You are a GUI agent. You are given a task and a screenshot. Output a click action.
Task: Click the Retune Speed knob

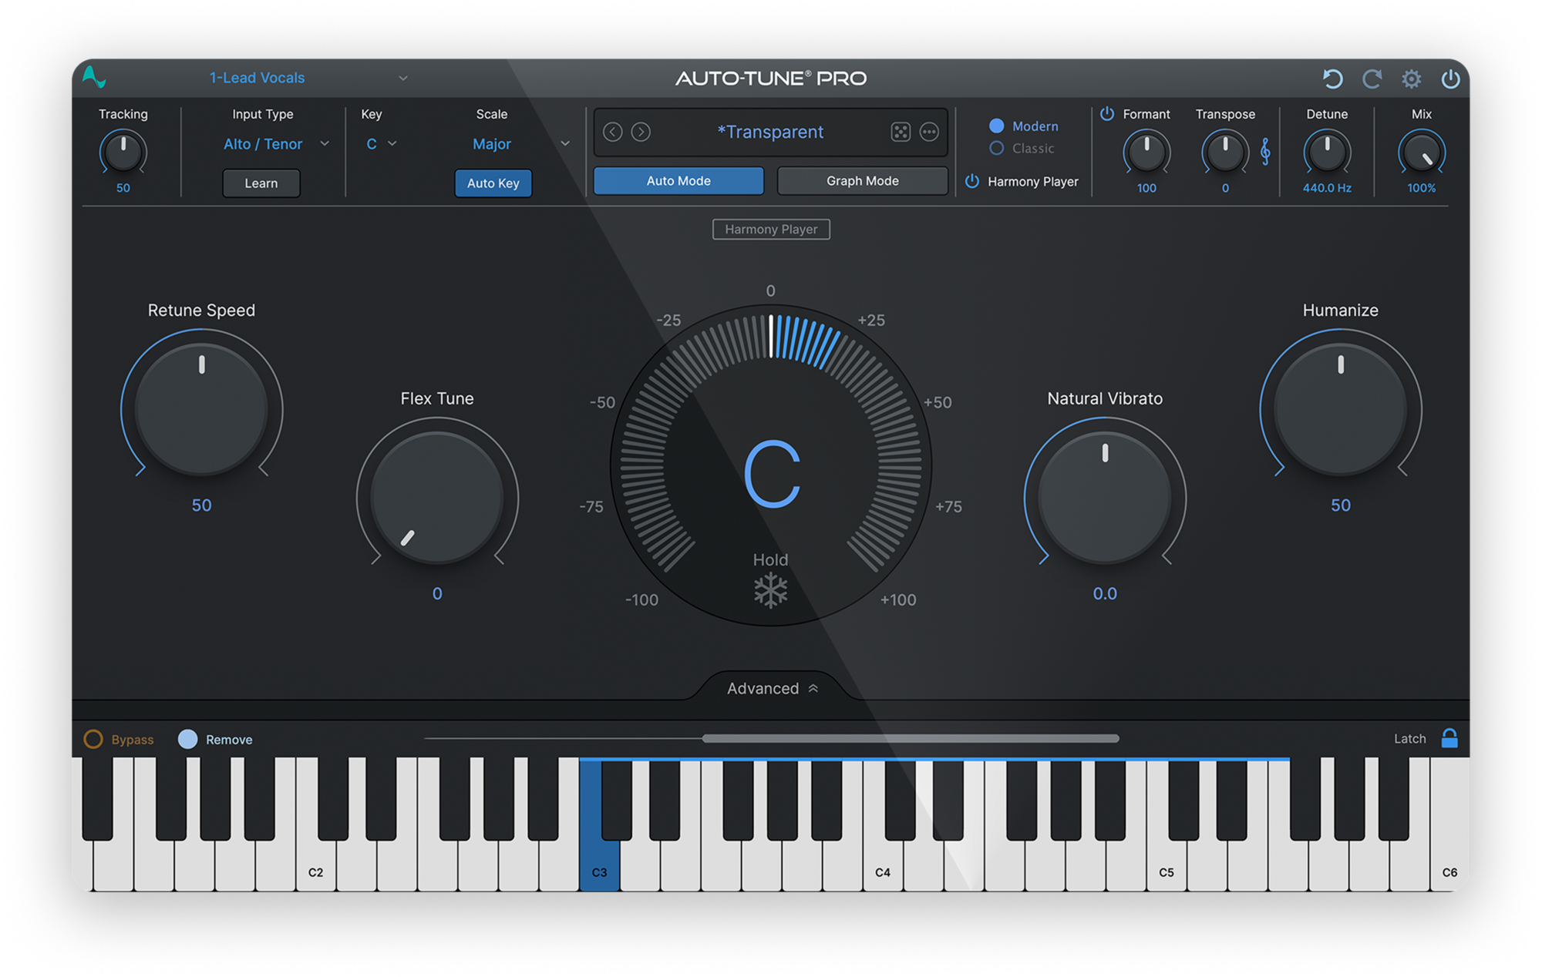(201, 409)
